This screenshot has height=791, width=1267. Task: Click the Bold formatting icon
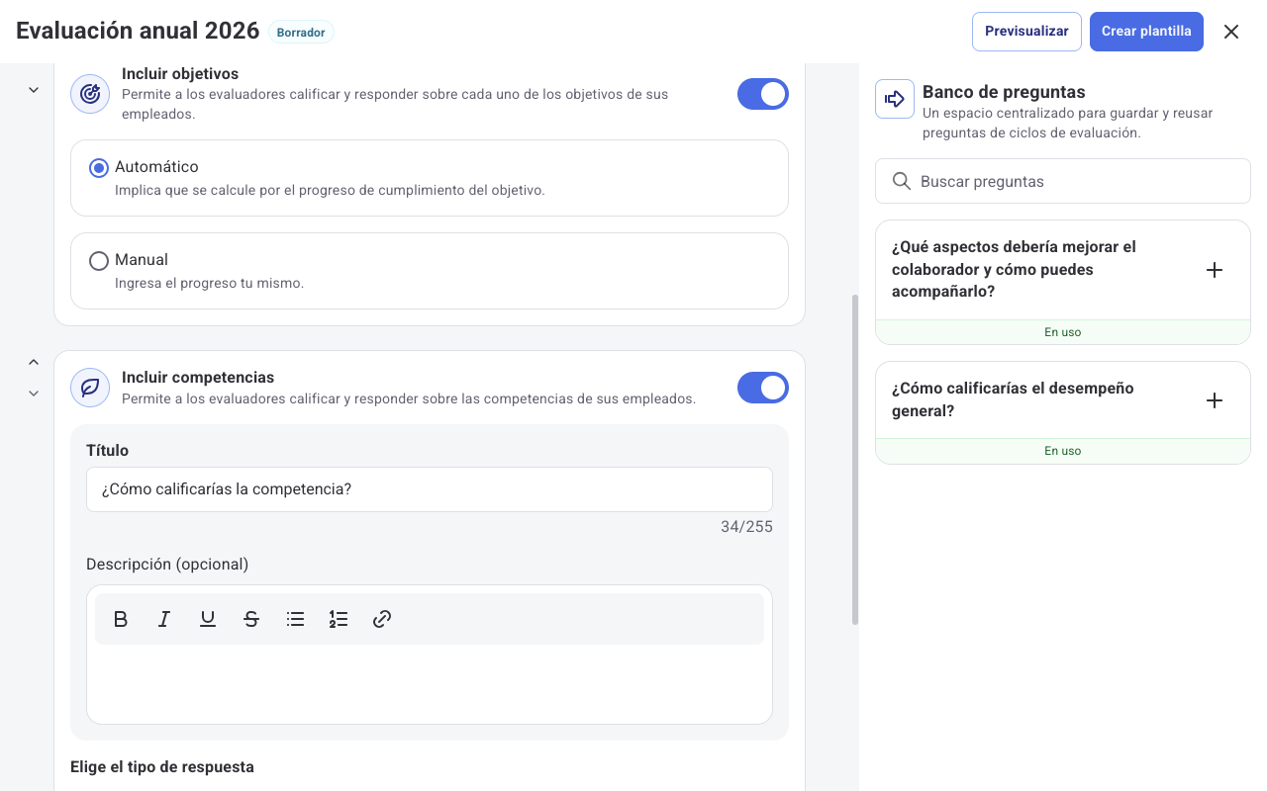(x=121, y=619)
